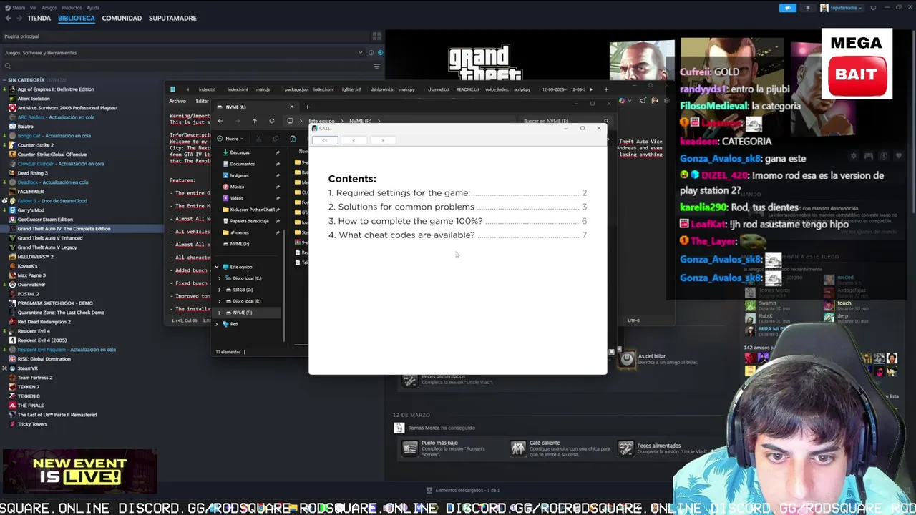This screenshot has height=515, width=916.
Task: Open Descargas in Explorer sidebar
Action: (x=240, y=152)
